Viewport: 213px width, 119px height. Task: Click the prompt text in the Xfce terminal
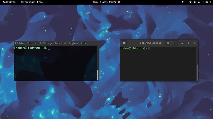point(30,48)
